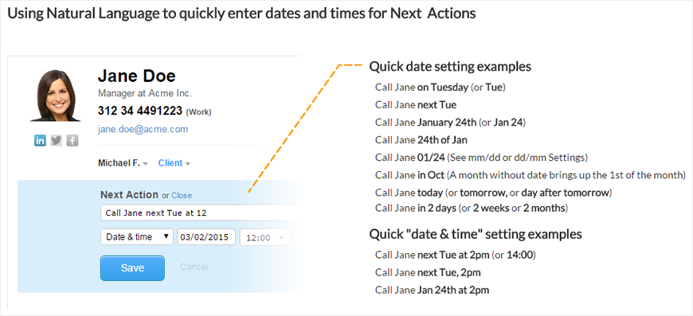Open Jane Doe's Twitter profile icon
The height and width of the screenshot is (316, 693).
point(56,141)
